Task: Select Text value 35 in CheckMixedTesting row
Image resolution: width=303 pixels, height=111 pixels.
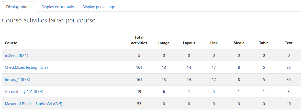Action: click(289, 67)
